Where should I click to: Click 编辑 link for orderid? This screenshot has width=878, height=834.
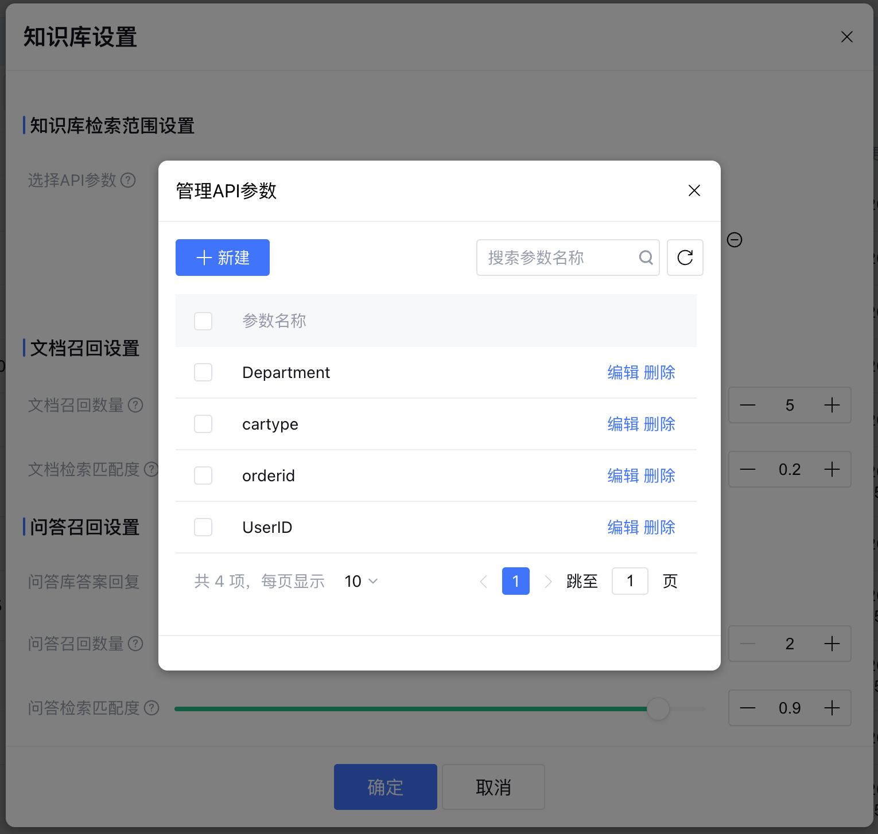point(623,476)
